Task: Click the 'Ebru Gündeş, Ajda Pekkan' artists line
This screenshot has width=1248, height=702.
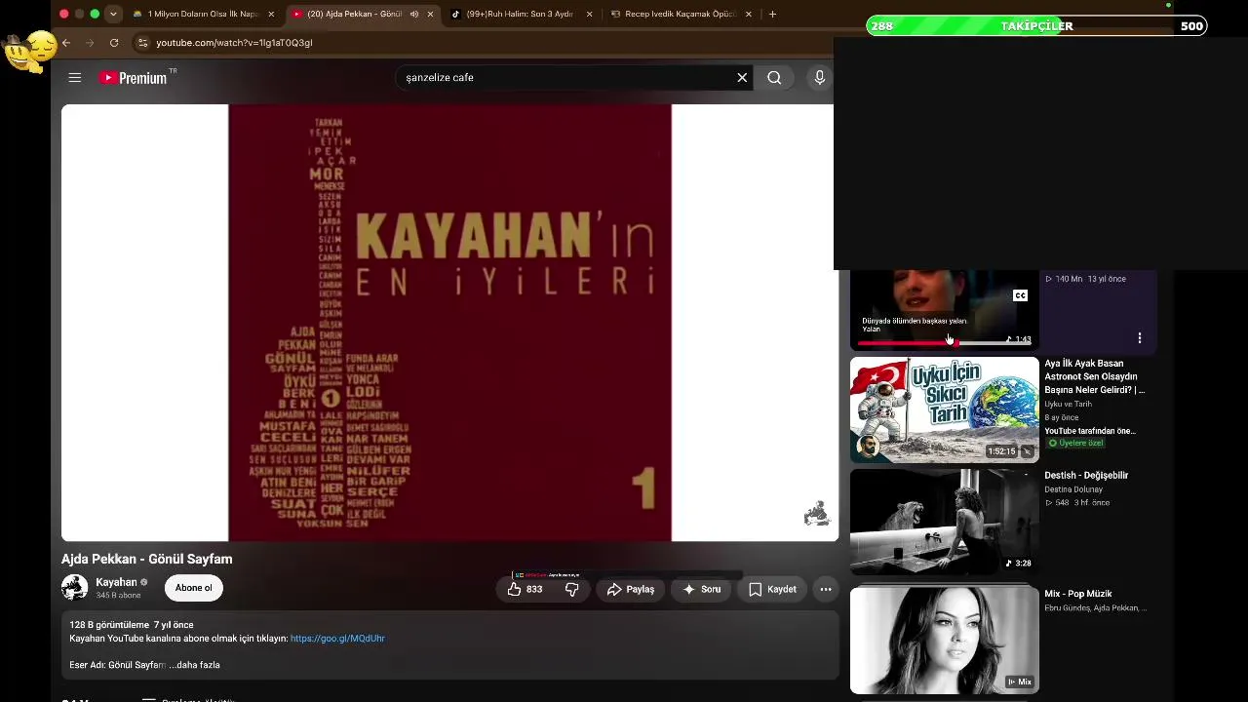Action: 1095,608
